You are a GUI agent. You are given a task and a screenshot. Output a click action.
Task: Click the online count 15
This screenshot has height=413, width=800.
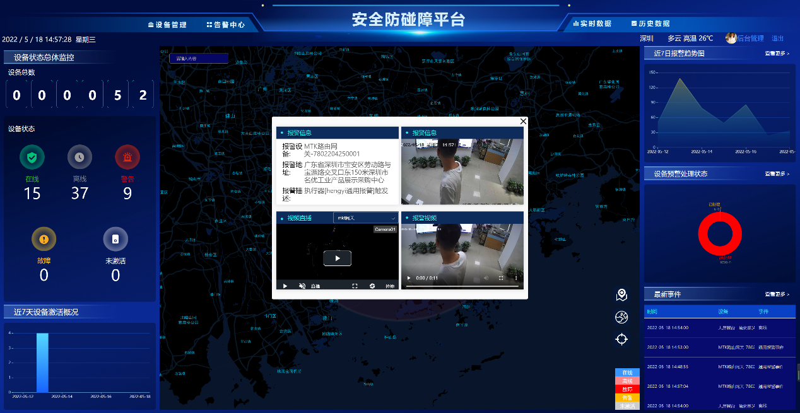(32, 193)
